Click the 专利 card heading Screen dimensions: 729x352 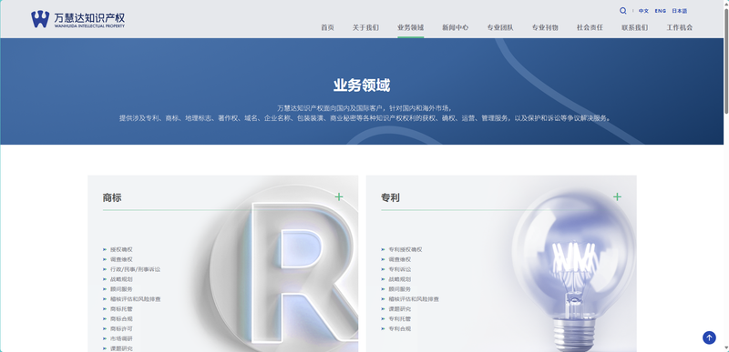[x=390, y=197]
